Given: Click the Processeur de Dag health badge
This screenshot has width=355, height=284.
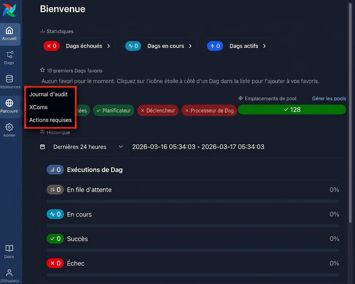Looking at the screenshot, I should (209, 111).
